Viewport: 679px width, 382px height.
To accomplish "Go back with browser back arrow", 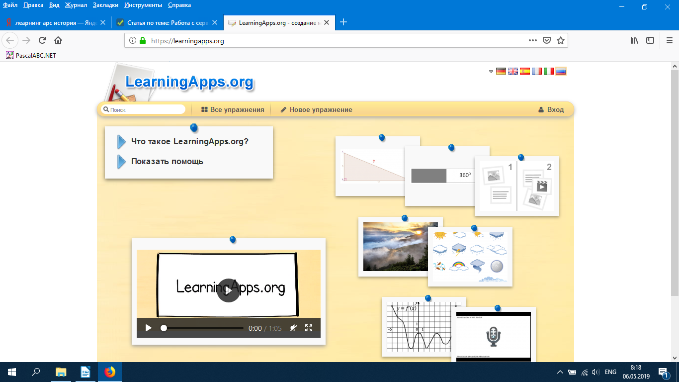I will coord(10,41).
